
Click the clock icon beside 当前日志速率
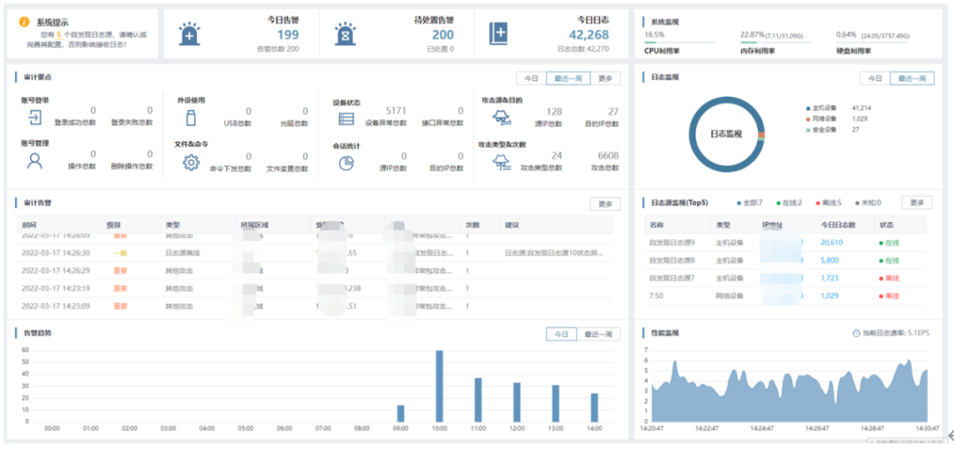(x=856, y=333)
